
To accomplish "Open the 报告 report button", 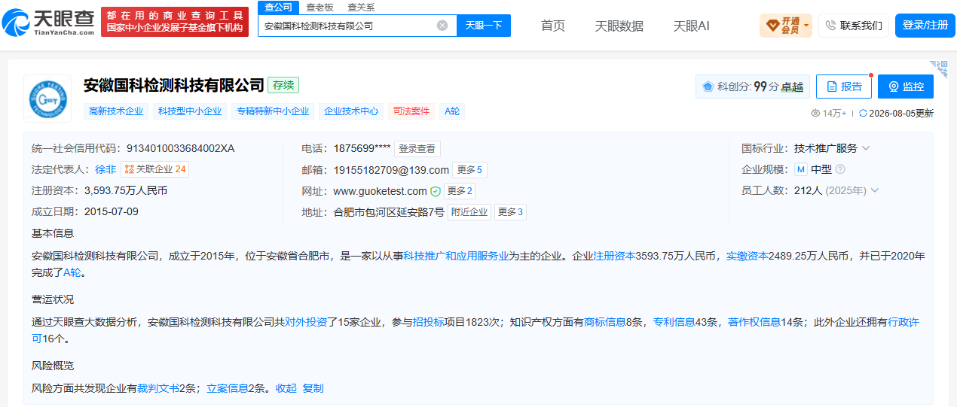I will click(x=844, y=87).
